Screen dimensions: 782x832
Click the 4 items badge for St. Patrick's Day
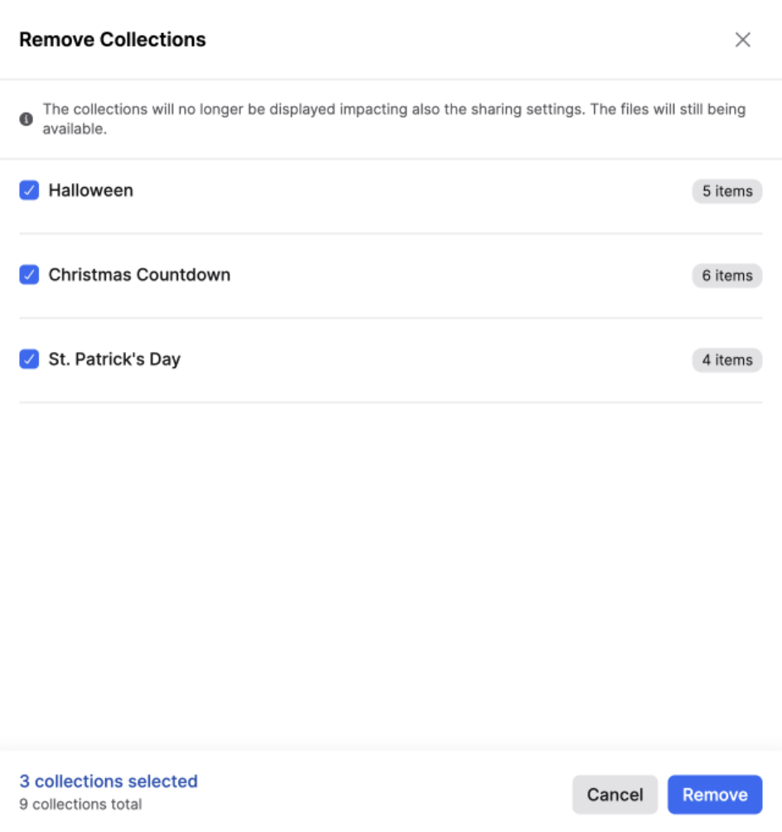pyautogui.click(x=726, y=360)
